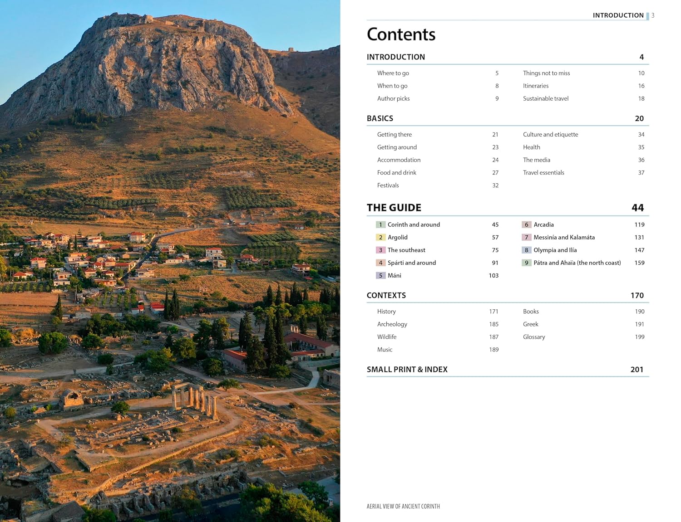Click badge 6 beside Arcadia
This screenshot has width=681, height=522.
click(x=527, y=224)
